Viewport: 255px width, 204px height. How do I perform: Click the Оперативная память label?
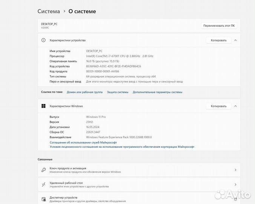pyautogui.click(x=63, y=61)
